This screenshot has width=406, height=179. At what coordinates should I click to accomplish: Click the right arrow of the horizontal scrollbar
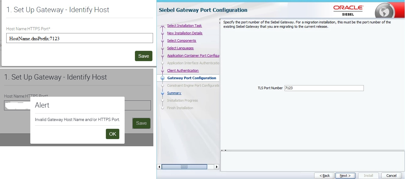point(217,167)
